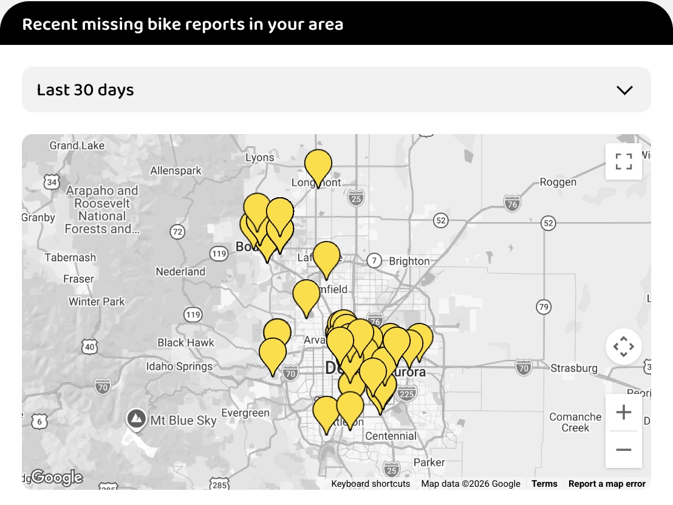Select the missing bike pin near Longmont

(318, 165)
